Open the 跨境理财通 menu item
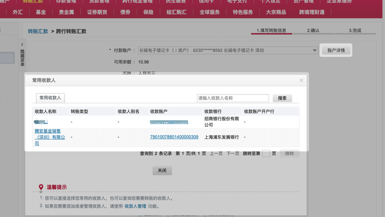Image resolution: width=385 pixels, height=217 pixels. coord(312,12)
